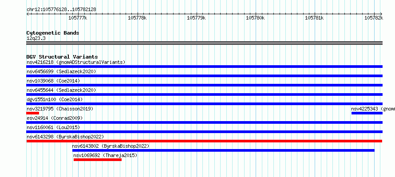This screenshot has height=177, width=395.
Task: Click the chr12:105776128..105782128 region label
Action: [61, 10]
